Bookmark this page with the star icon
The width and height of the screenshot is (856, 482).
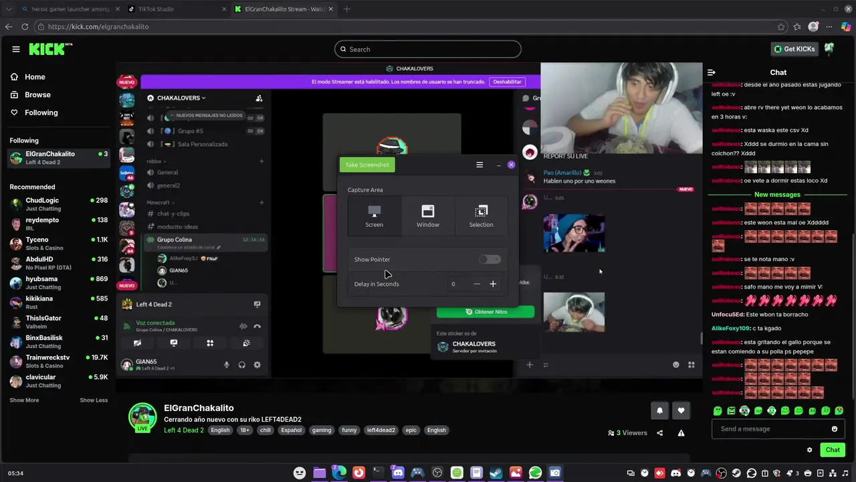(781, 27)
